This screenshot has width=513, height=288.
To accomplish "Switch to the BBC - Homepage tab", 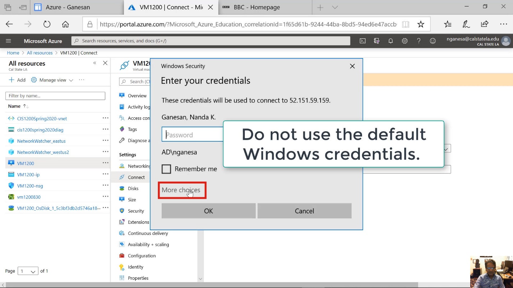I will click(x=256, y=7).
